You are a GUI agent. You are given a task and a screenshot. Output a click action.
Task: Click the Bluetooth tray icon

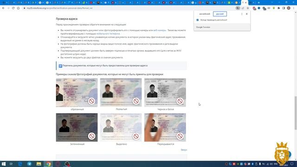(252, 164)
